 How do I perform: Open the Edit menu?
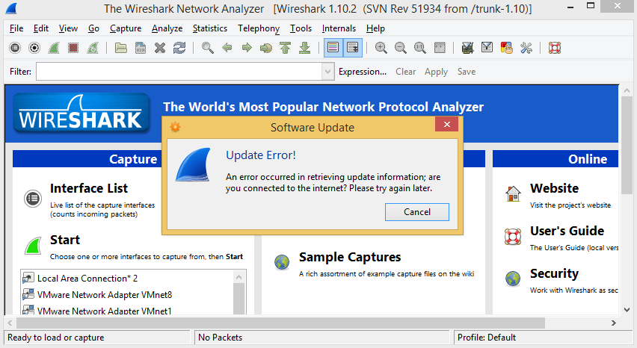[40, 28]
